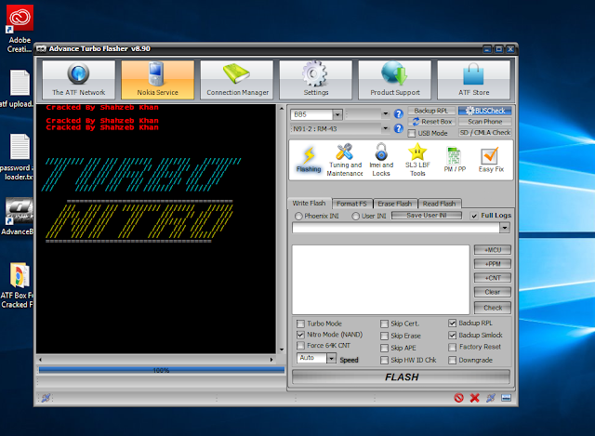Click the 100% progress bar
595x436 pixels.
pos(161,370)
